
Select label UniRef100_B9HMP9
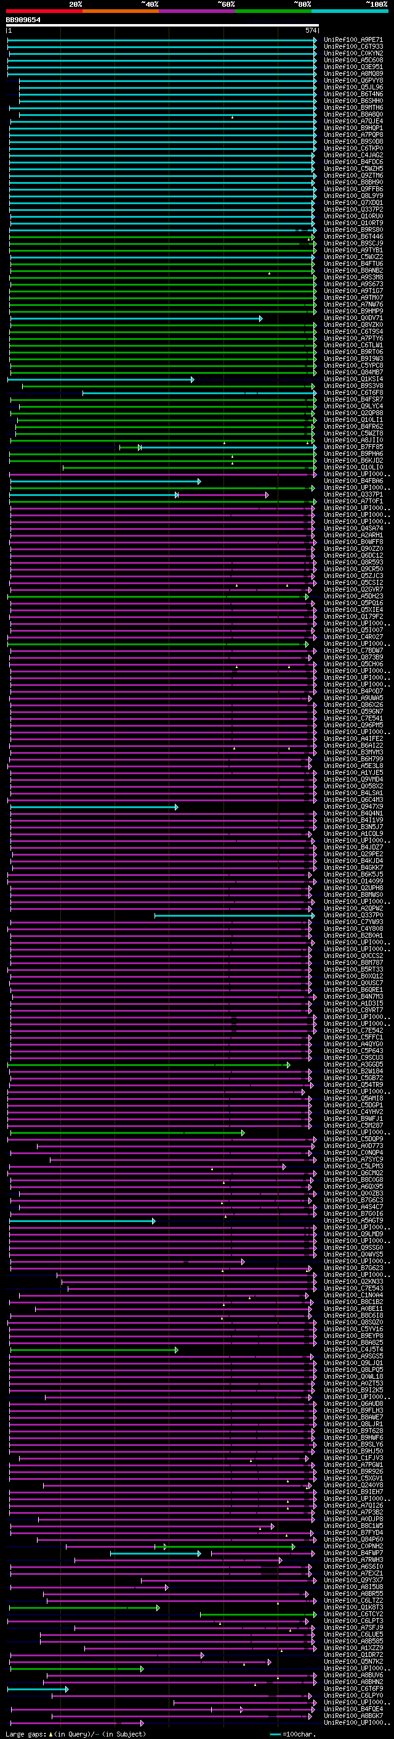pos(353,311)
